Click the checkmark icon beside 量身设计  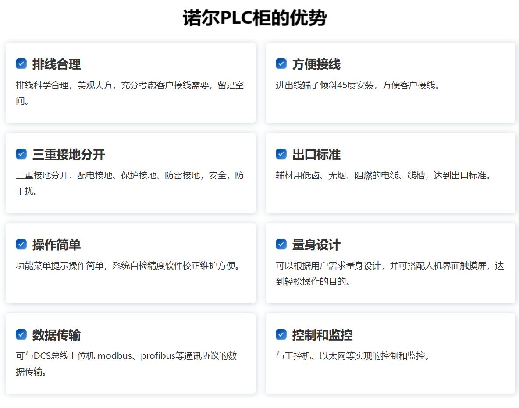[281, 244]
